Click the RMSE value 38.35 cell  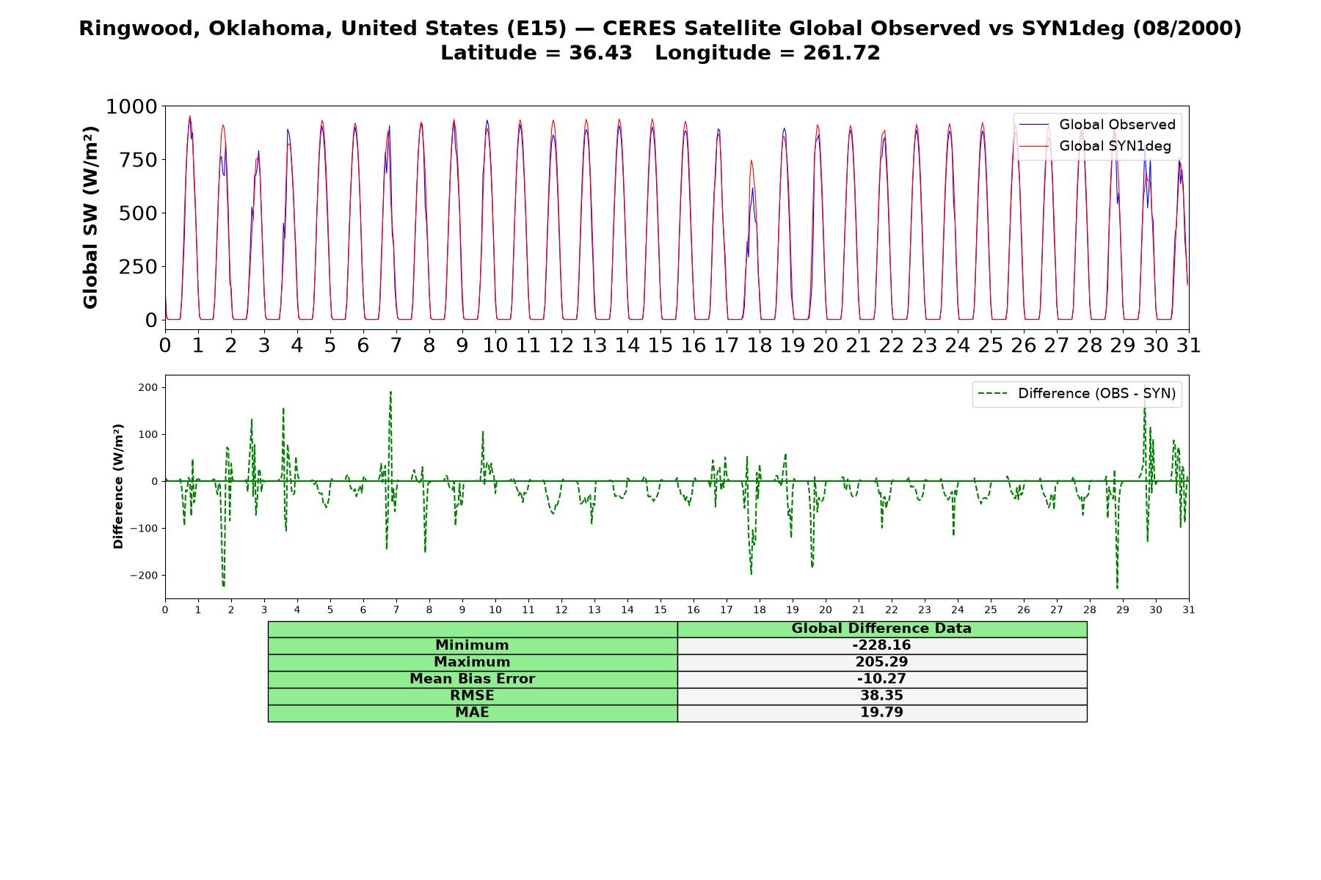coord(882,696)
